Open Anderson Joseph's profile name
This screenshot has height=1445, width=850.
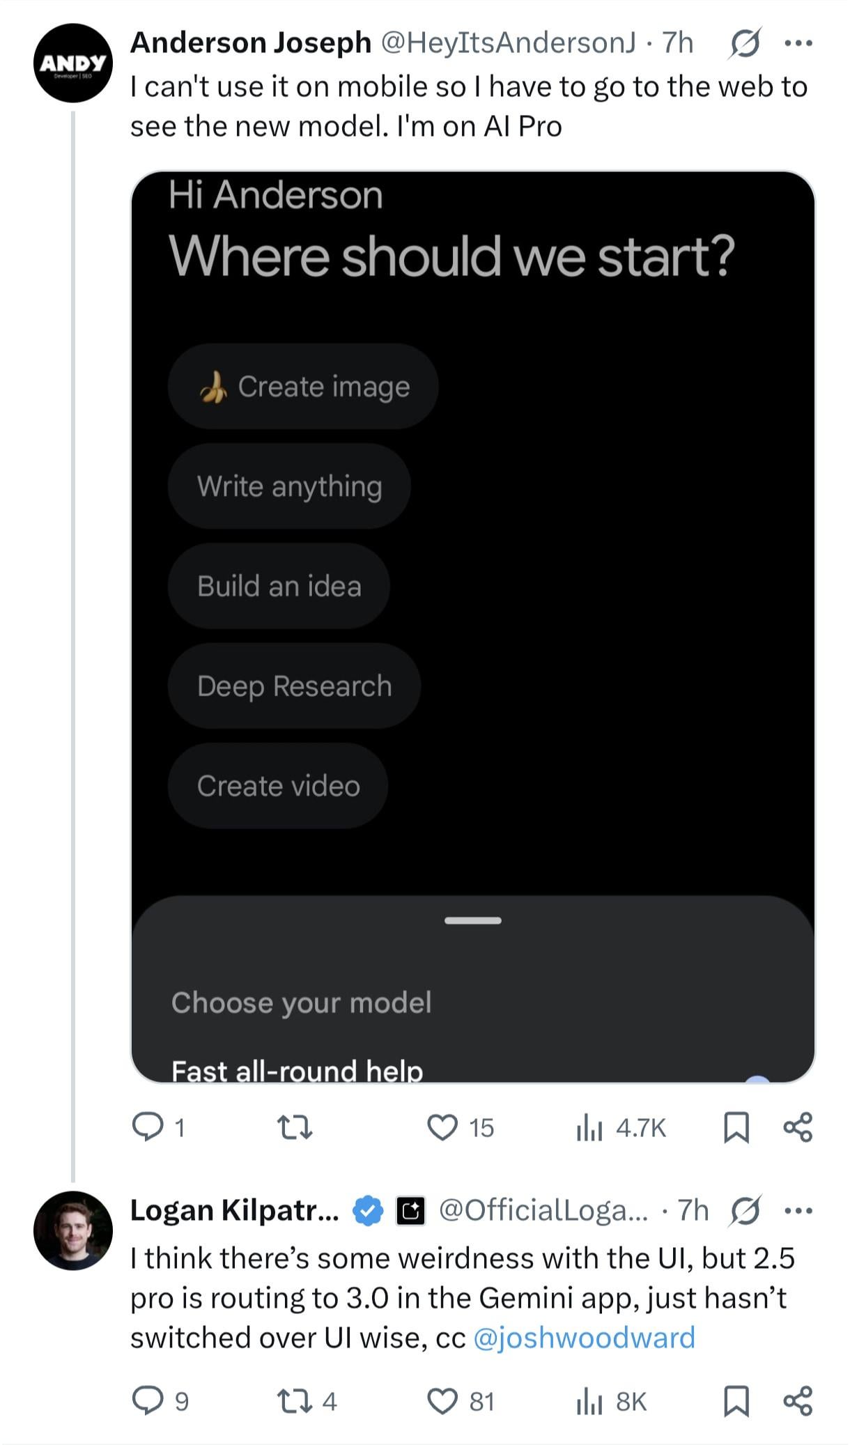[x=251, y=43]
